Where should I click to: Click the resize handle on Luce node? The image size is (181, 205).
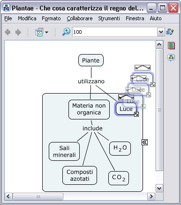pyautogui.click(x=136, y=114)
